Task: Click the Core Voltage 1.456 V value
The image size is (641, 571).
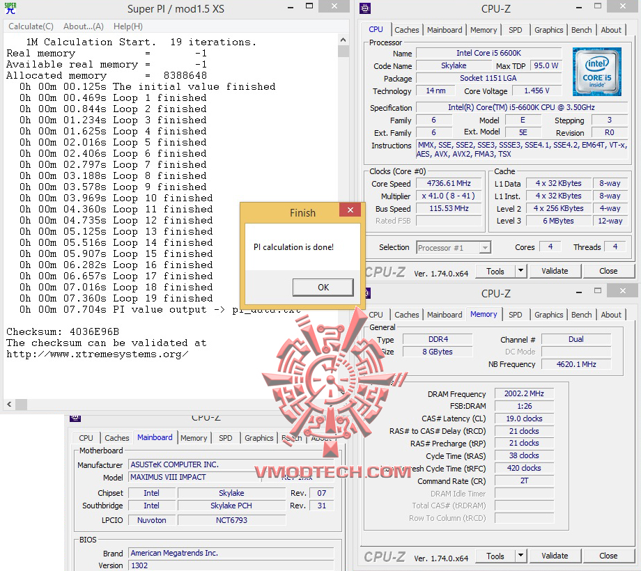Action: click(x=536, y=91)
